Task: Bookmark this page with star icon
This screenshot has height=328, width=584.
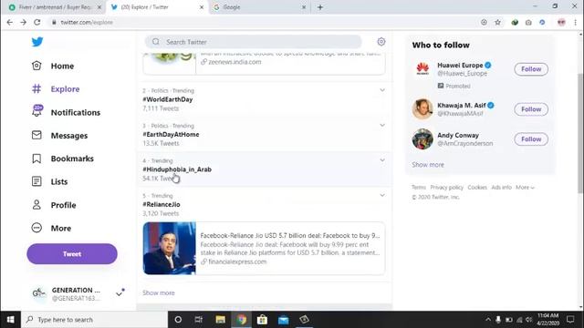Action: [497, 22]
